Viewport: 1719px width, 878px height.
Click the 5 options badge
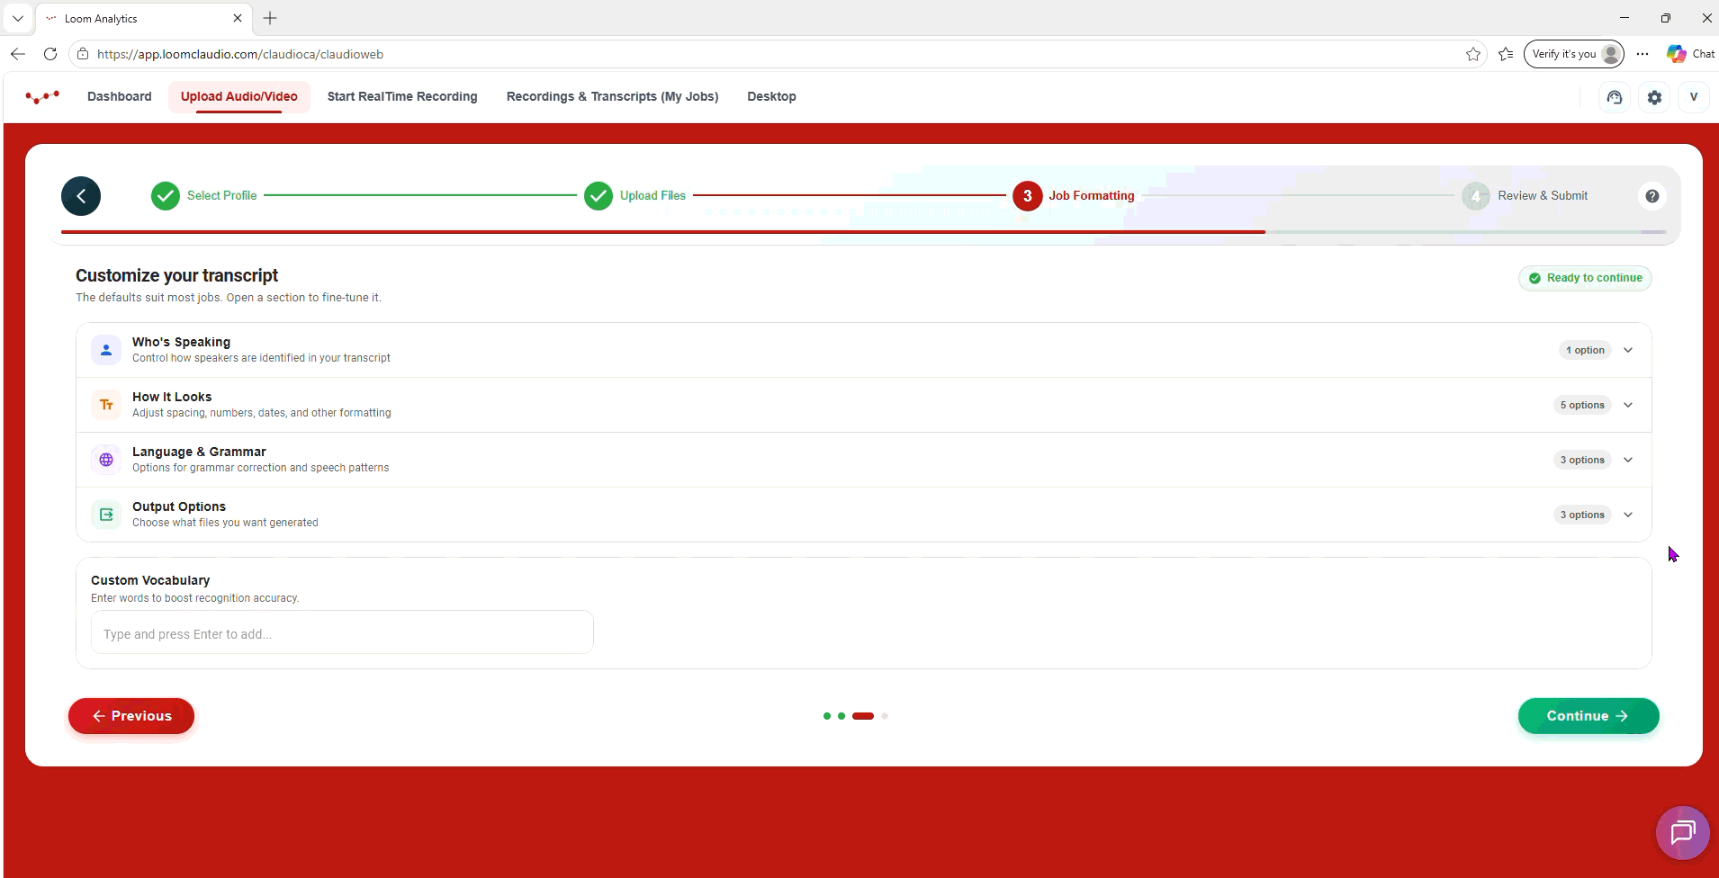(1582, 405)
